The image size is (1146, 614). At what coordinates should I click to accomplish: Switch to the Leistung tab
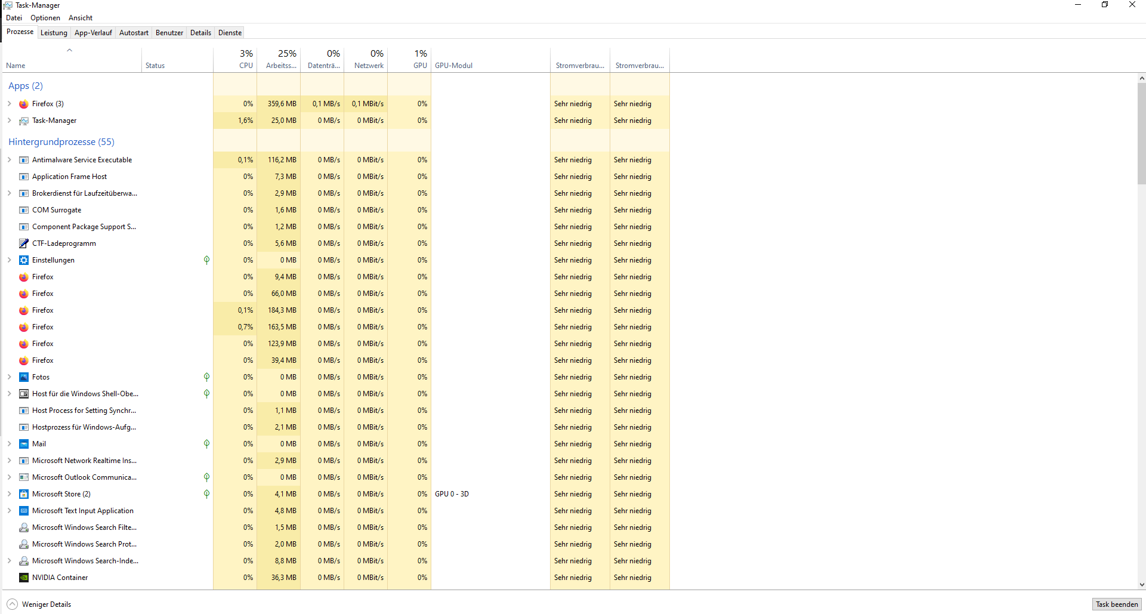[x=54, y=32]
